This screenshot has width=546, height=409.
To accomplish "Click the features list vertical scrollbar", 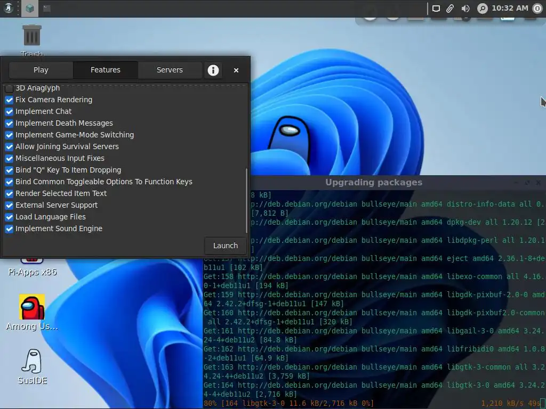I will 246,201.
